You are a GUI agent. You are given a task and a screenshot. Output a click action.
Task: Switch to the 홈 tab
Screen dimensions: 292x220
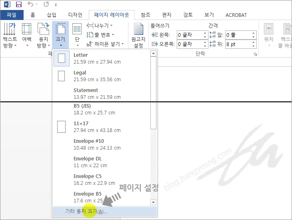pos(33,15)
